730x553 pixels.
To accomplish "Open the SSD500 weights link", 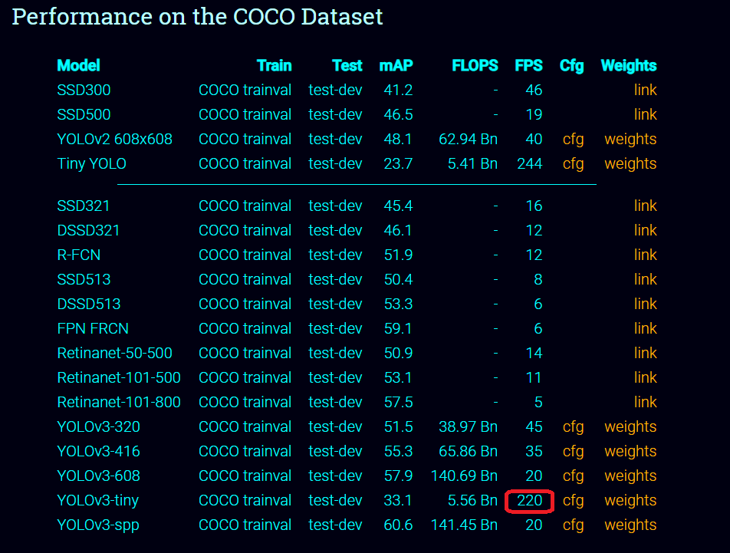I will pos(646,114).
